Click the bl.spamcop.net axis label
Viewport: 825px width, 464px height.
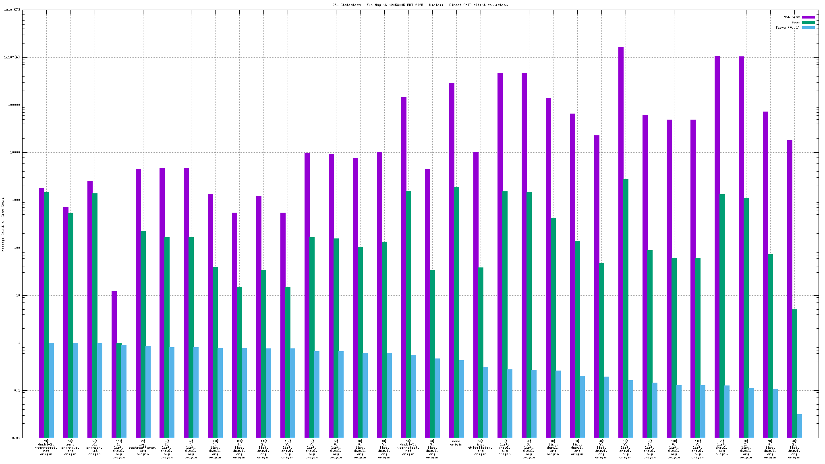coord(95,447)
